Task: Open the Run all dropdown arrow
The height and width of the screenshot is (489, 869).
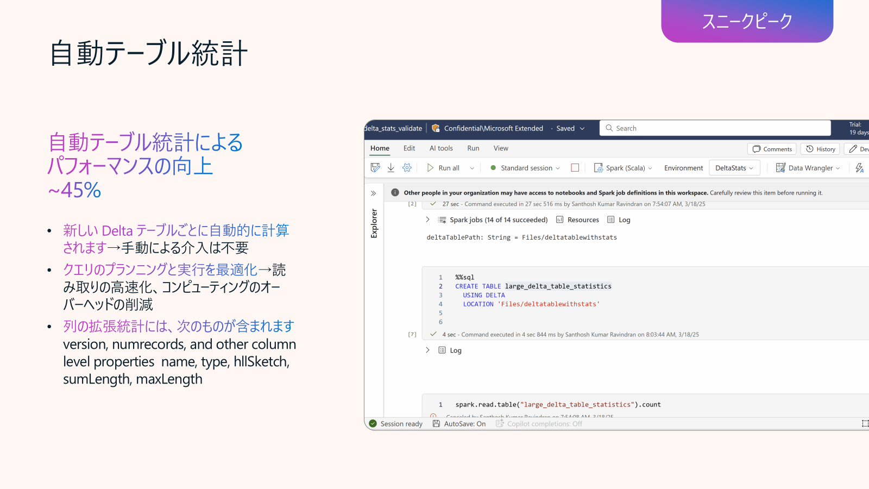Action: coord(472,168)
